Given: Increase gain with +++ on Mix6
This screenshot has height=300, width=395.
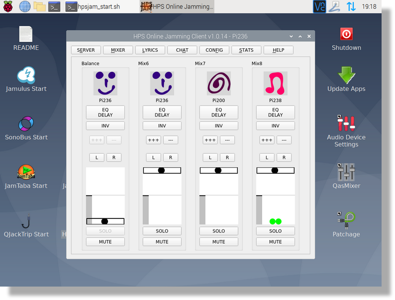Looking at the screenshot, I should click(x=153, y=140).
